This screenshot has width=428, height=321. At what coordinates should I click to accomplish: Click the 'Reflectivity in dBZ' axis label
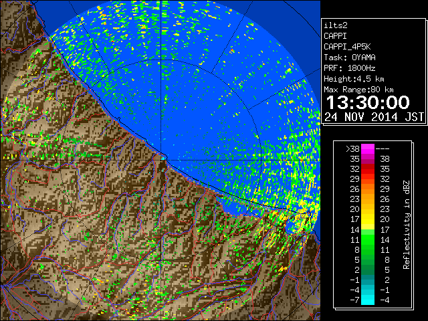point(407,225)
